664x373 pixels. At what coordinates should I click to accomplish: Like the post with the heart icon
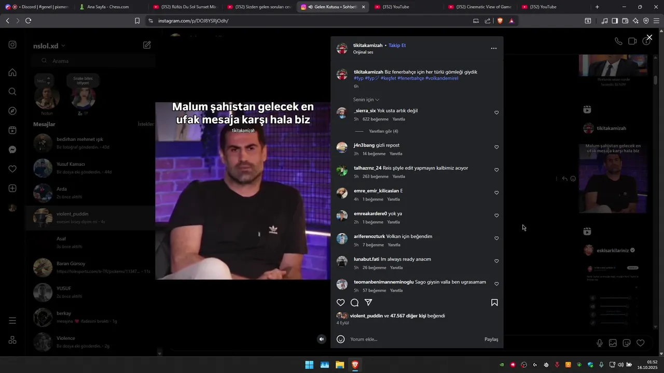click(341, 303)
